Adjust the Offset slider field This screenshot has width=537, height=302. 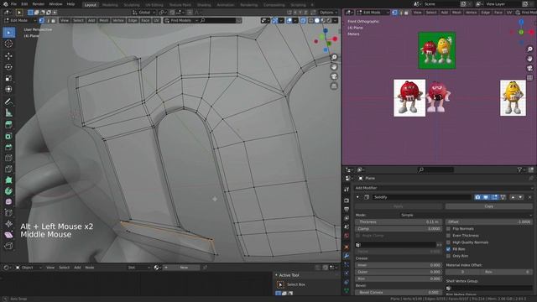(489, 221)
